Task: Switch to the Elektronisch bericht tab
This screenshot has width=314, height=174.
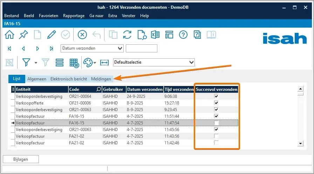Action: [x=69, y=79]
